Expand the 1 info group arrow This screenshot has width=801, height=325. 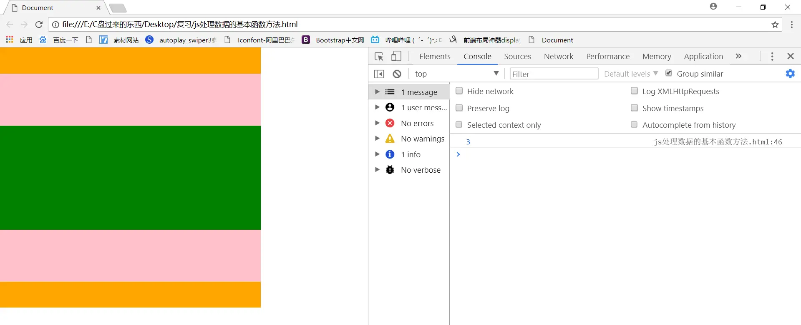(x=377, y=154)
